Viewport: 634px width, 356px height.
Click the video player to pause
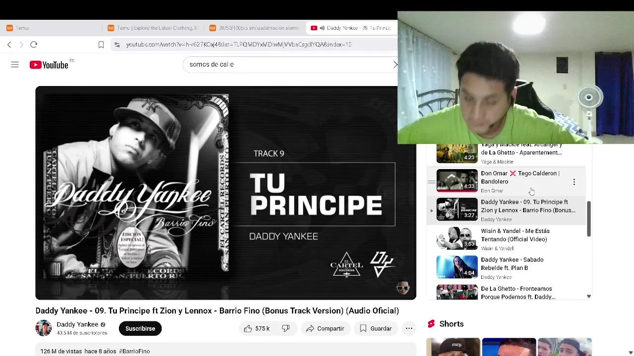(226, 193)
